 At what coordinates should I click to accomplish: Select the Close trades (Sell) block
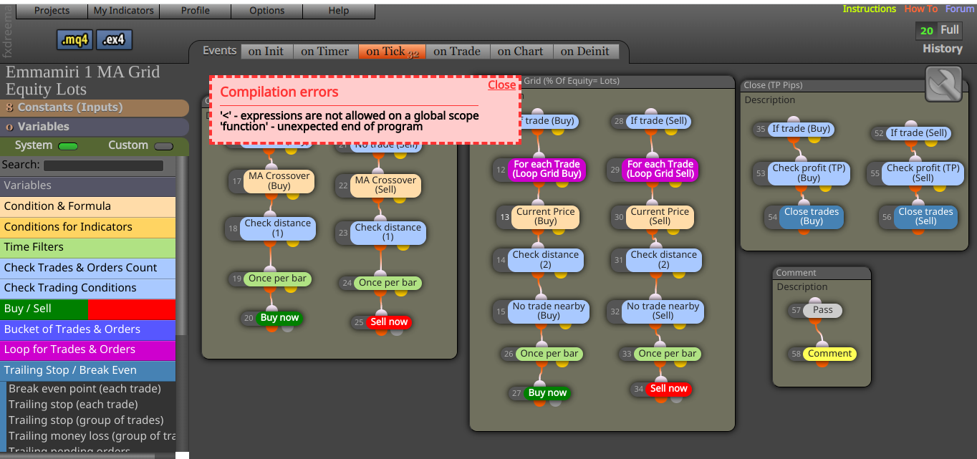pyautogui.click(x=926, y=216)
